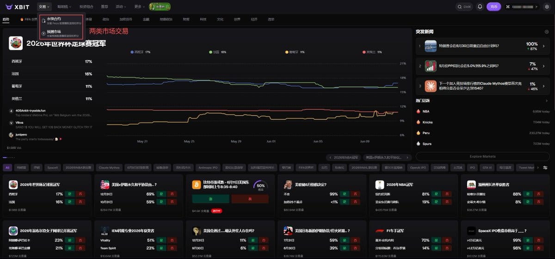Expand the account wallet dropdown
Image resolution: width=555 pixels, height=259 pixels.
(522, 6)
